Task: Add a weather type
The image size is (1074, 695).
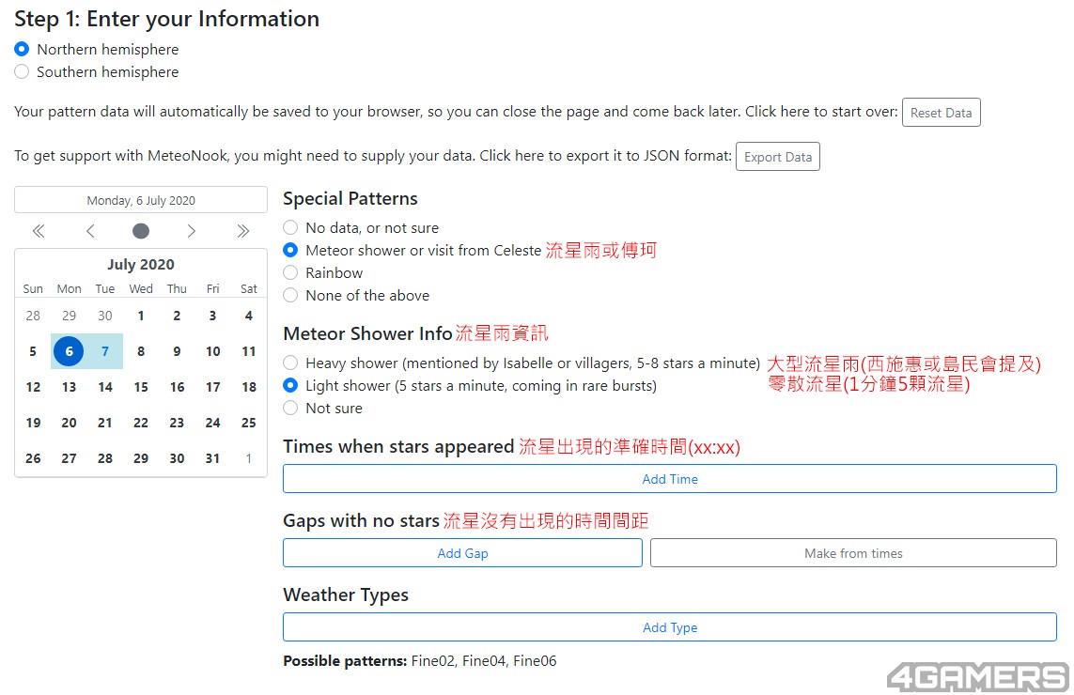Action: point(670,626)
